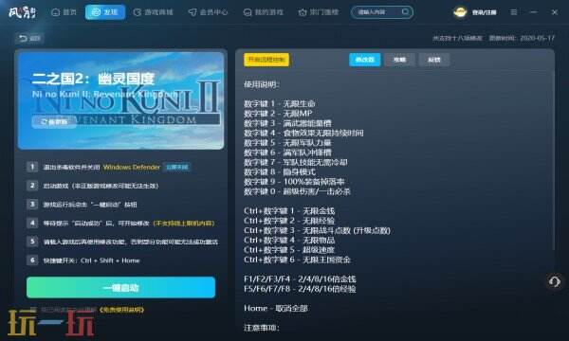569x341 pixels.
Task: Click the yellow Windows Defender text
Action: pos(132,167)
